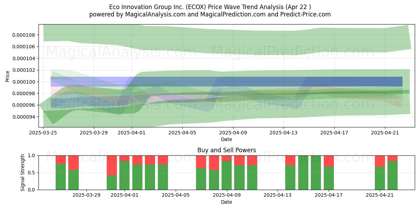
Task: Click 2025-04-09 date under the price chart
Action: (233, 133)
